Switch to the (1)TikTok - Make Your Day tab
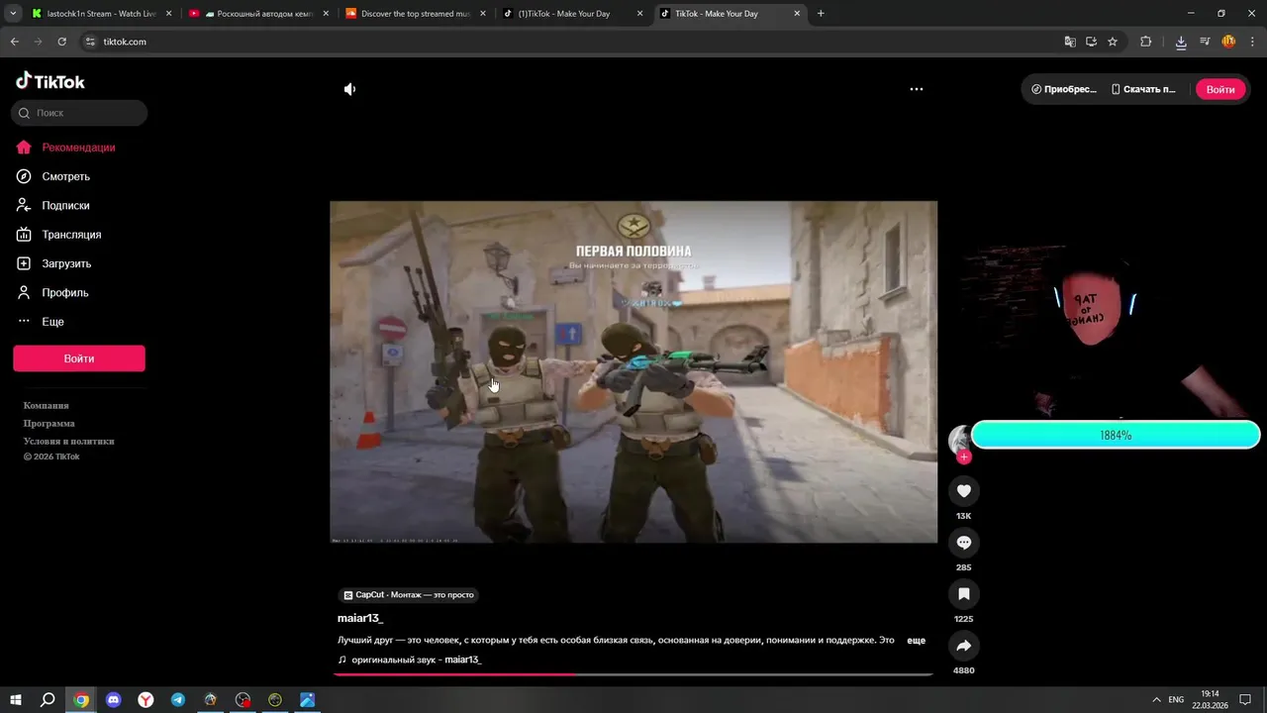This screenshot has height=713, width=1267. click(x=572, y=14)
